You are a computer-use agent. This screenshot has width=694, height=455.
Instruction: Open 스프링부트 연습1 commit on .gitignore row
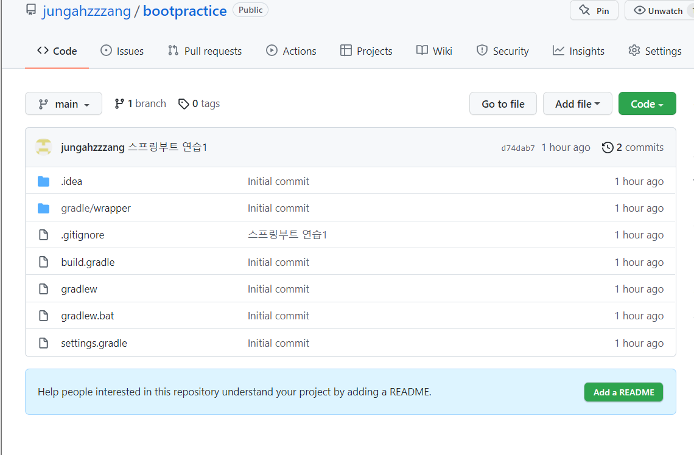(287, 234)
